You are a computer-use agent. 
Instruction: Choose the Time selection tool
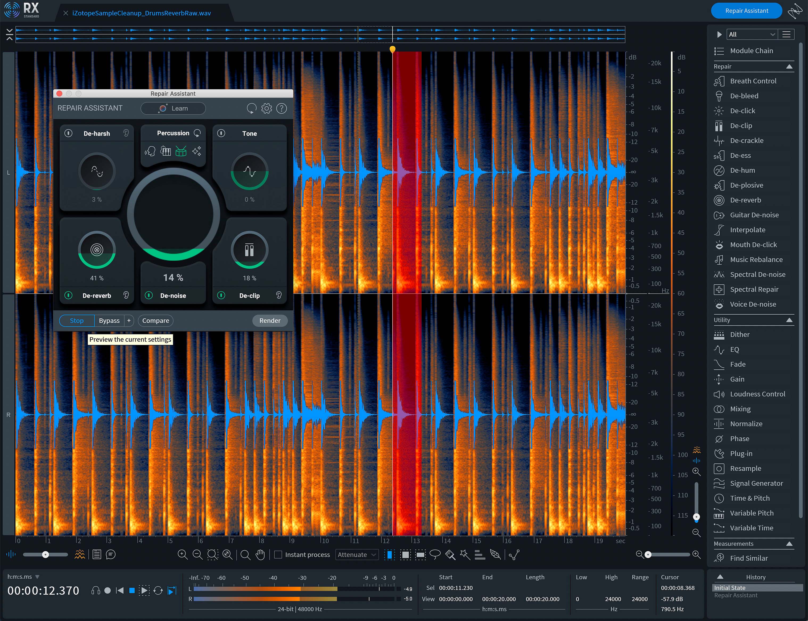click(389, 555)
